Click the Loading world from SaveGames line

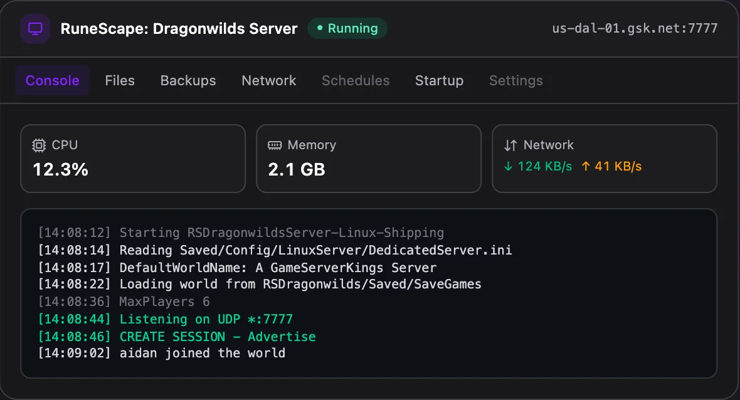(x=260, y=284)
